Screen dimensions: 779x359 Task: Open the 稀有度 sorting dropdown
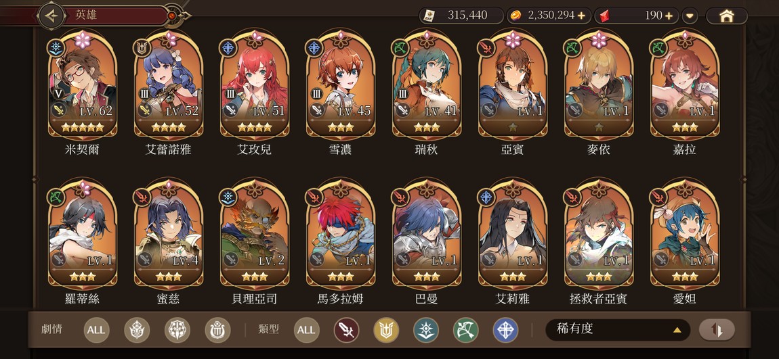pyautogui.click(x=618, y=330)
